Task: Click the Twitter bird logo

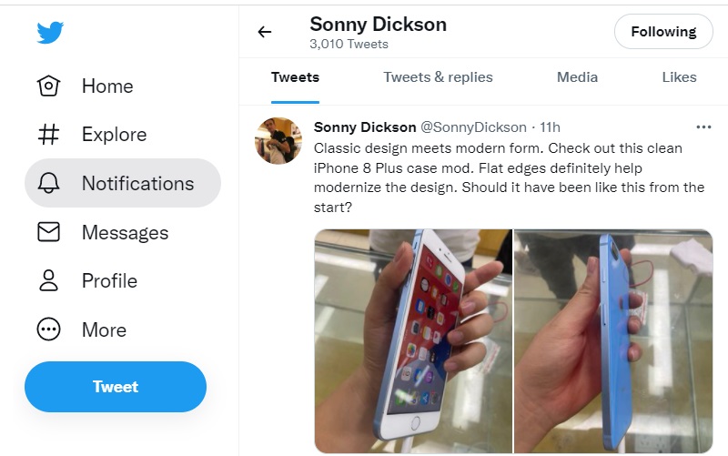Action: (50, 33)
